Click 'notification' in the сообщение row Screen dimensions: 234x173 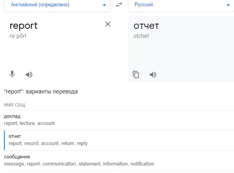click(x=142, y=164)
